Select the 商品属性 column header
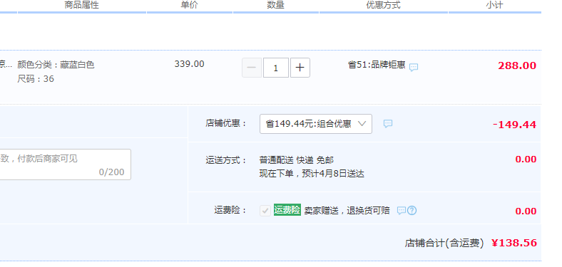562x267 pixels. pos(82,5)
